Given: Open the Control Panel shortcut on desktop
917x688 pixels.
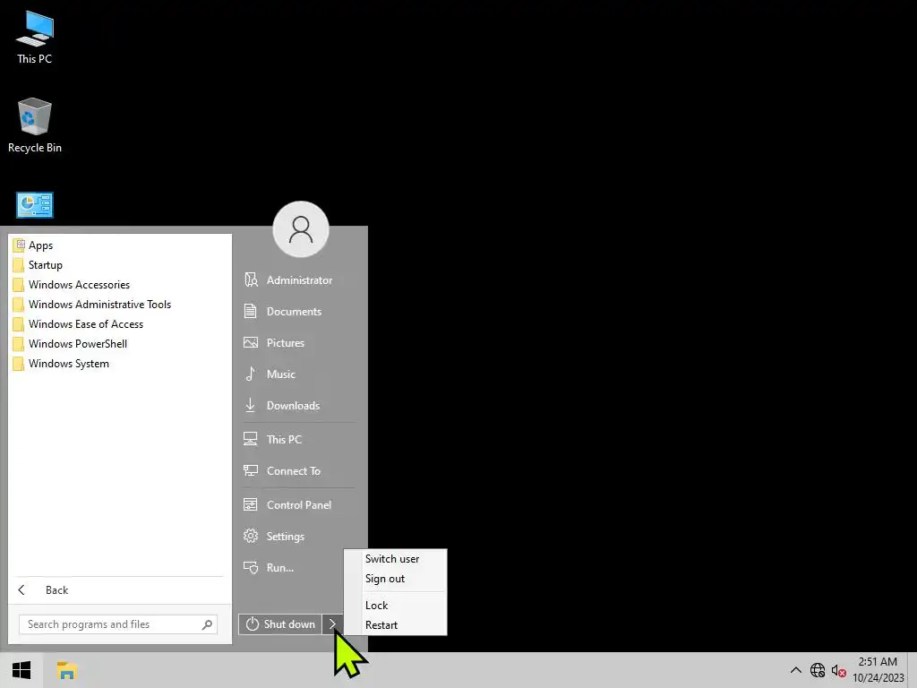Looking at the screenshot, I should [35, 205].
